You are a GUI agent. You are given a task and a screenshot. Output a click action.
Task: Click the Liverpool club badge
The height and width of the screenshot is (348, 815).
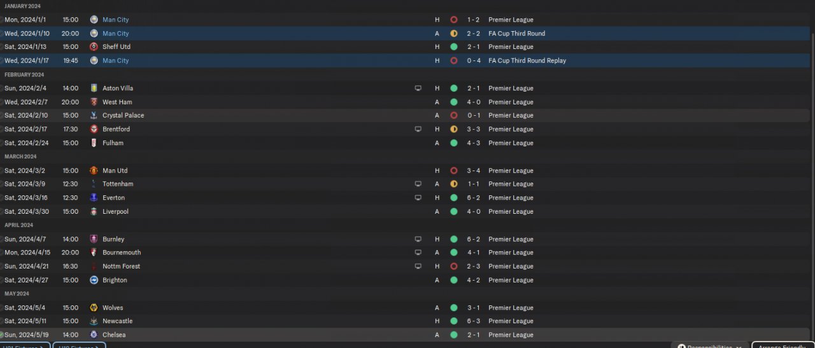click(x=94, y=212)
